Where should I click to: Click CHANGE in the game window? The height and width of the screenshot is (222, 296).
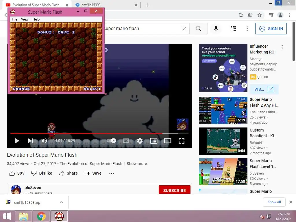[21, 88]
